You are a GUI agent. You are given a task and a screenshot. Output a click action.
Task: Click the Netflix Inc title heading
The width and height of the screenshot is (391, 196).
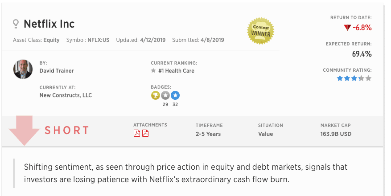point(49,24)
